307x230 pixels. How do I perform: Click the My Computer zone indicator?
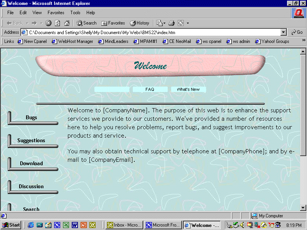tap(267, 216)
